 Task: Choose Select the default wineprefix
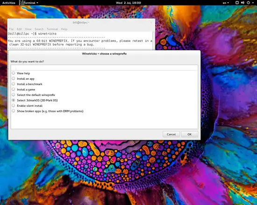(x=14, y=95)
